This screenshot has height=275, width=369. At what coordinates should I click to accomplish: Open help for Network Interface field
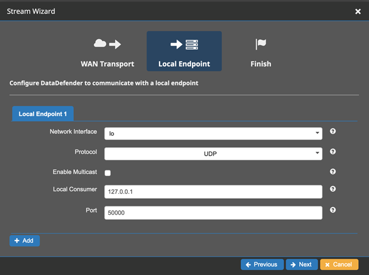(333, 131)
